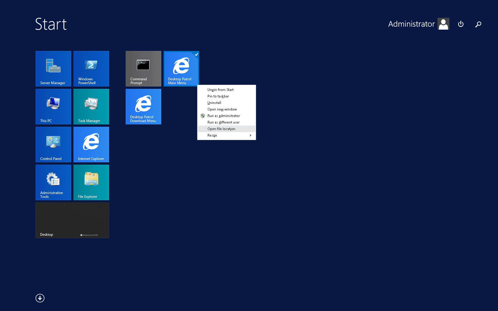Switch to the Desktop tile
This screenshot has height=311, width=498.
72,220
